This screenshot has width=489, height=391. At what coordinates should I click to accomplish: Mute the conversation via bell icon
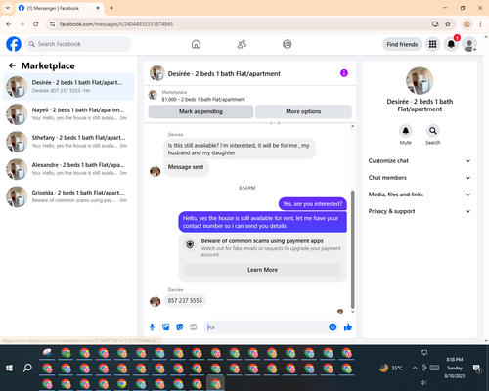coord(406,131)
